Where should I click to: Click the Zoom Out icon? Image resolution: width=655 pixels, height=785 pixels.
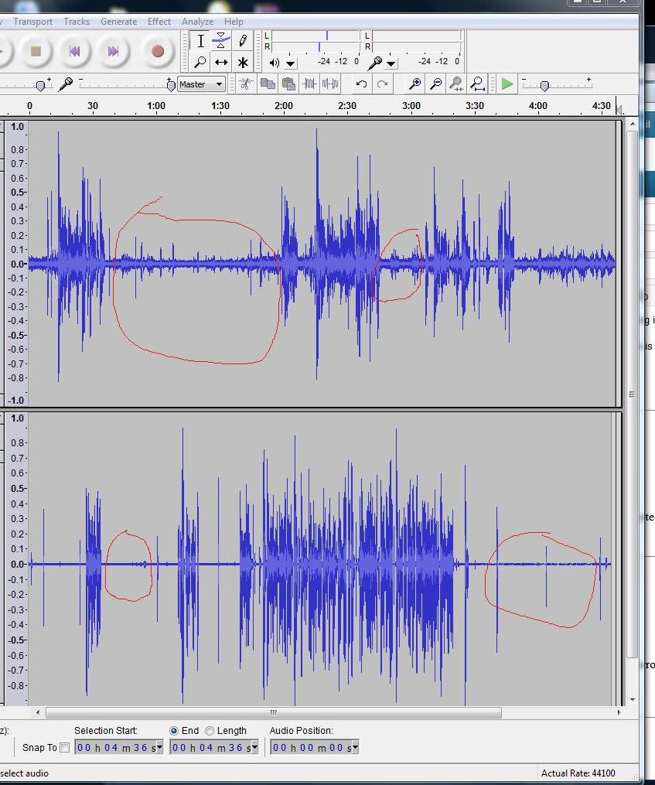pos(435,84)
